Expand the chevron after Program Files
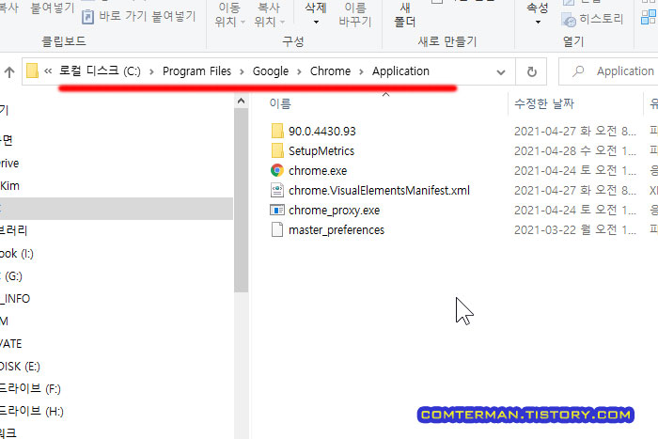Screen dimensions: 658x439 242,71
